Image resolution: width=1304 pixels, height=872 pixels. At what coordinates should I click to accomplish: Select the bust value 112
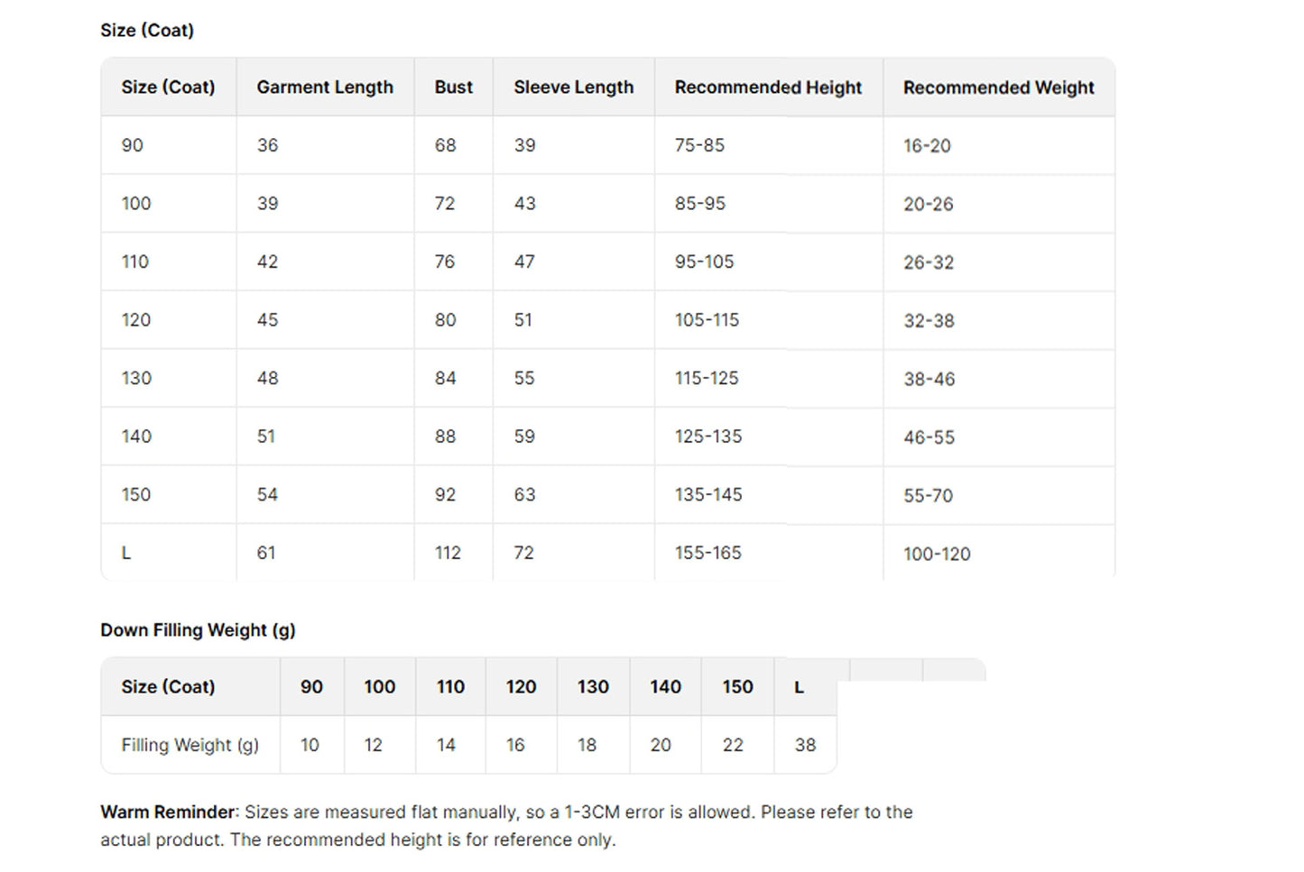coord(448,553)
